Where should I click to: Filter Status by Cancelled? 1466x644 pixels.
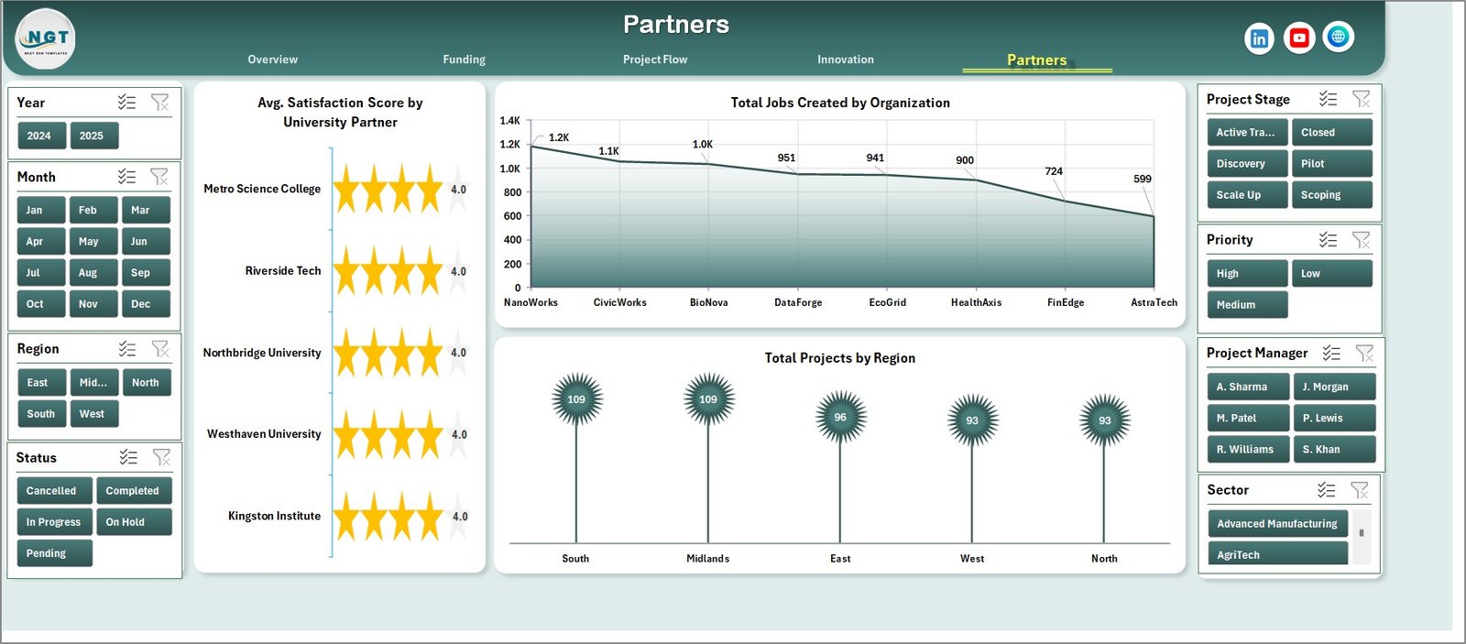[x=54, y=490]
